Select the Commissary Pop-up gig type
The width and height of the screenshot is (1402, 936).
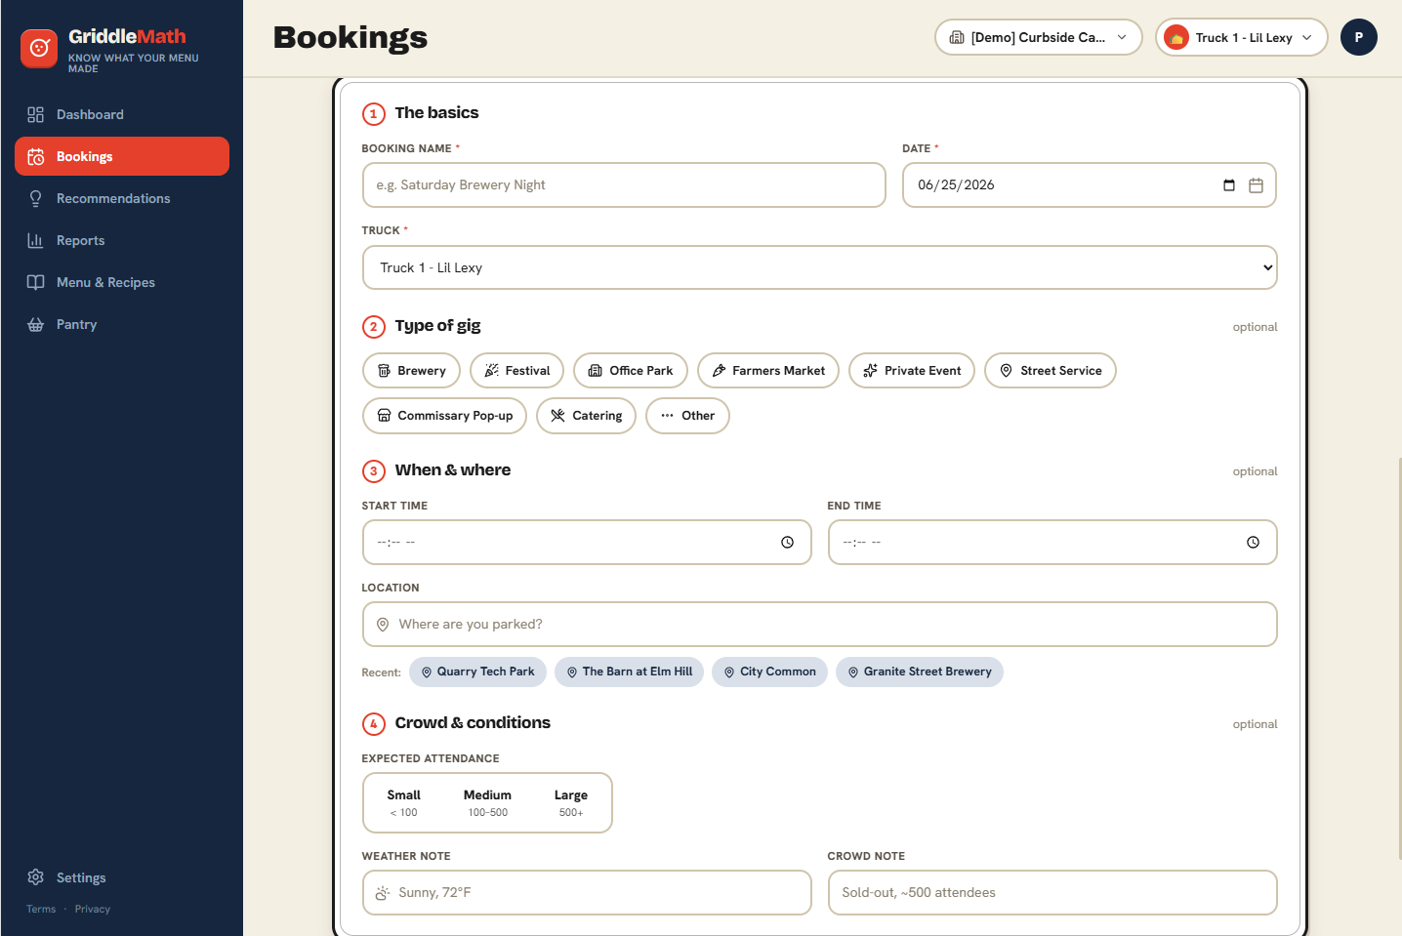tap(445, 416)
